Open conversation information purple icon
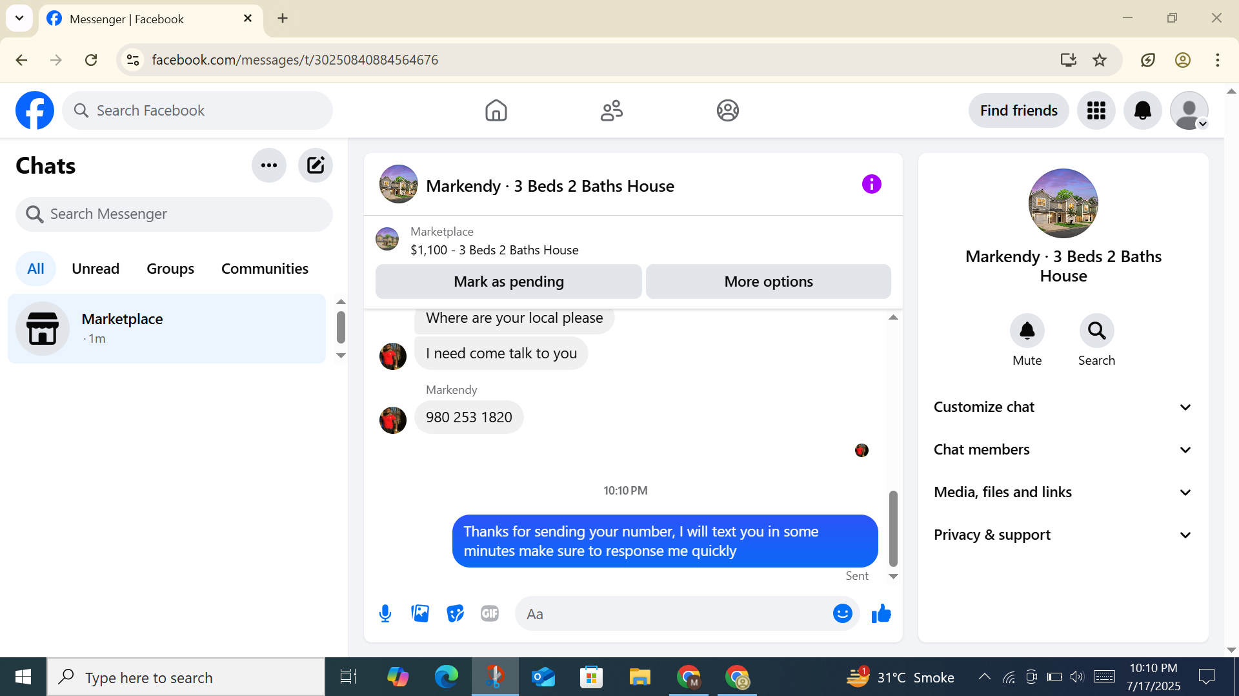The height and width of the screenshot is (696, 1239). 871,184
